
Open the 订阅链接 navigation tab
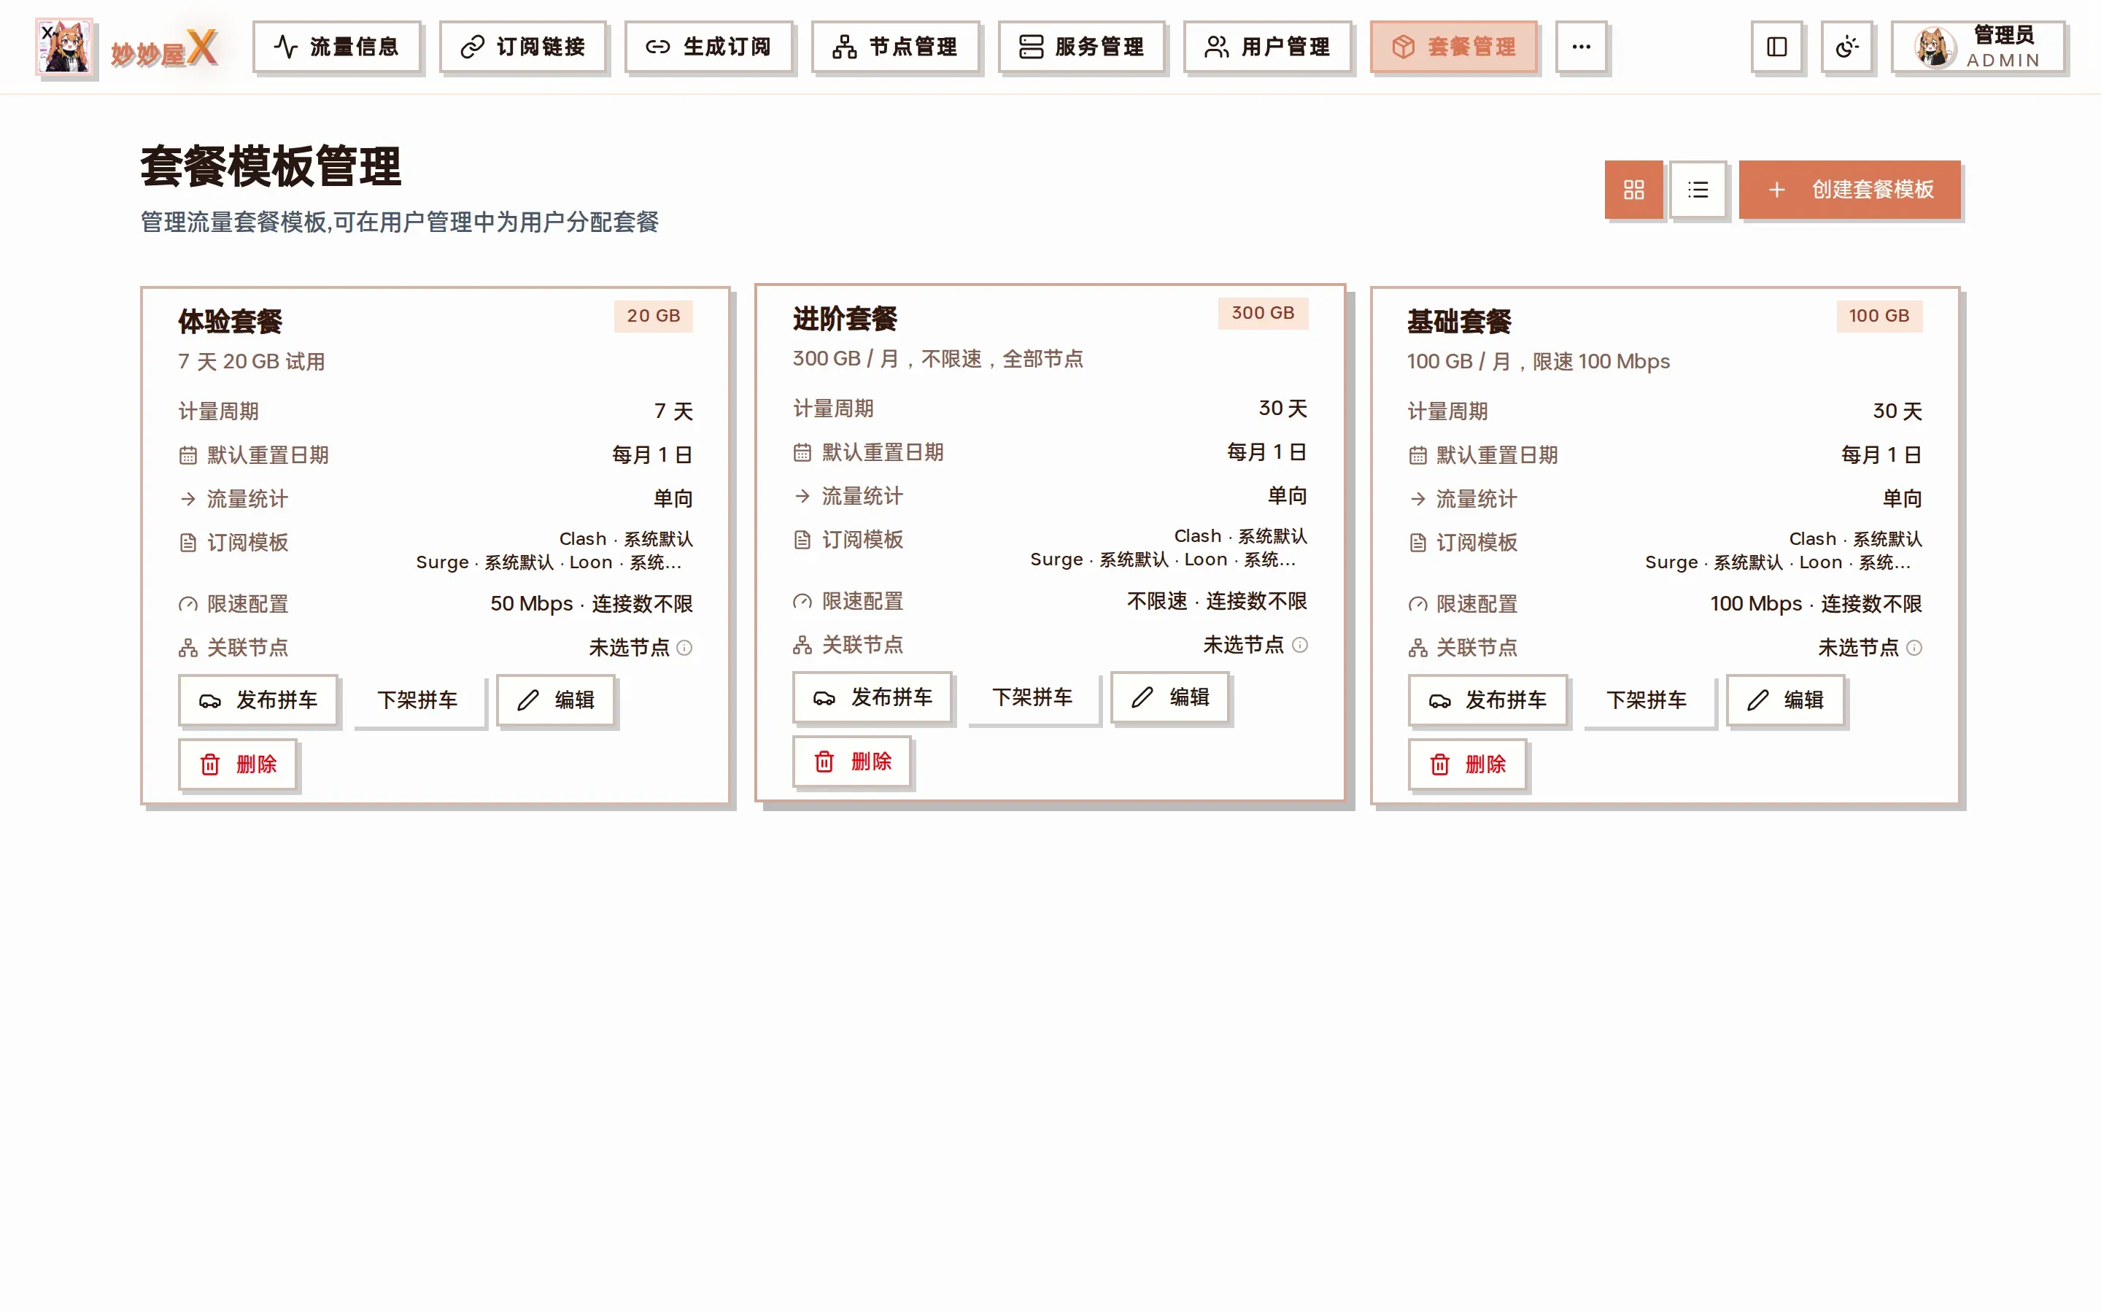coord(522,47)
